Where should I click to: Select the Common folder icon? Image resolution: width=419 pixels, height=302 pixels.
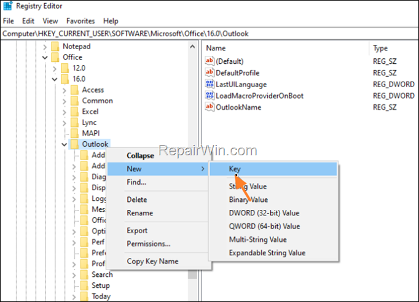[74, 101]
